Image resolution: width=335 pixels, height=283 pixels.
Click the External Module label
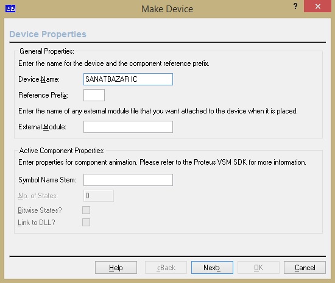(42, 127)
